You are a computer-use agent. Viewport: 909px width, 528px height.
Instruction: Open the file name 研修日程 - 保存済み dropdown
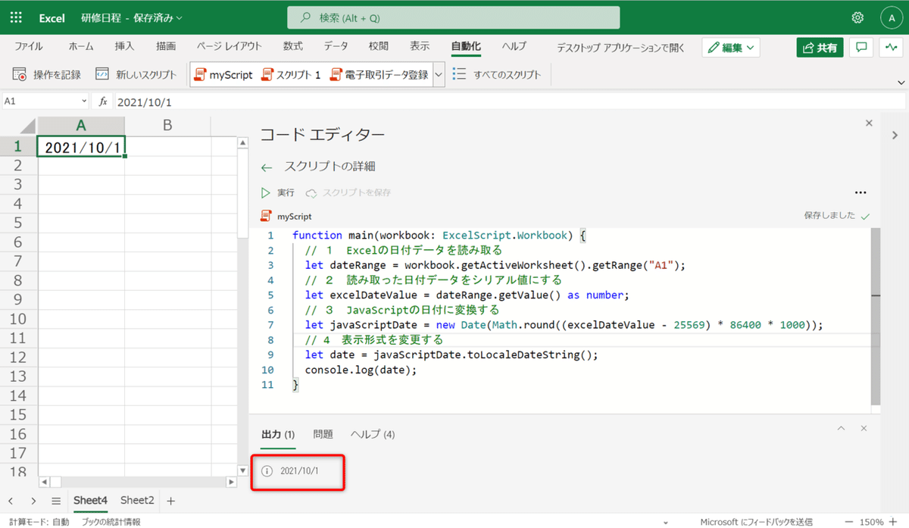tap(132, 18)
